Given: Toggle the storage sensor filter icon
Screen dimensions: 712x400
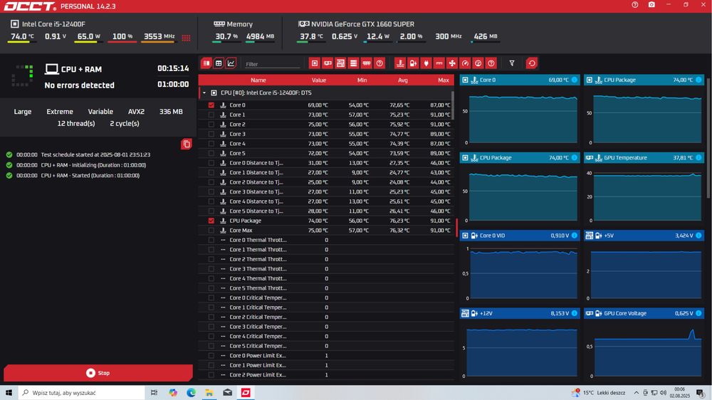Looking at the screenshot, I should [x=353, y=63].
